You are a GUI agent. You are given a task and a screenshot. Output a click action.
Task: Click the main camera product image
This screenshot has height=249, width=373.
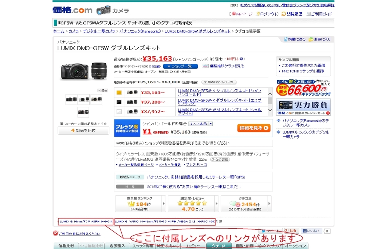(84, 71)
